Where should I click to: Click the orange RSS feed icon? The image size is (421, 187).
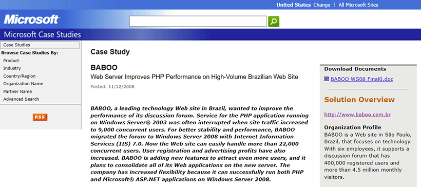point(40,117)
